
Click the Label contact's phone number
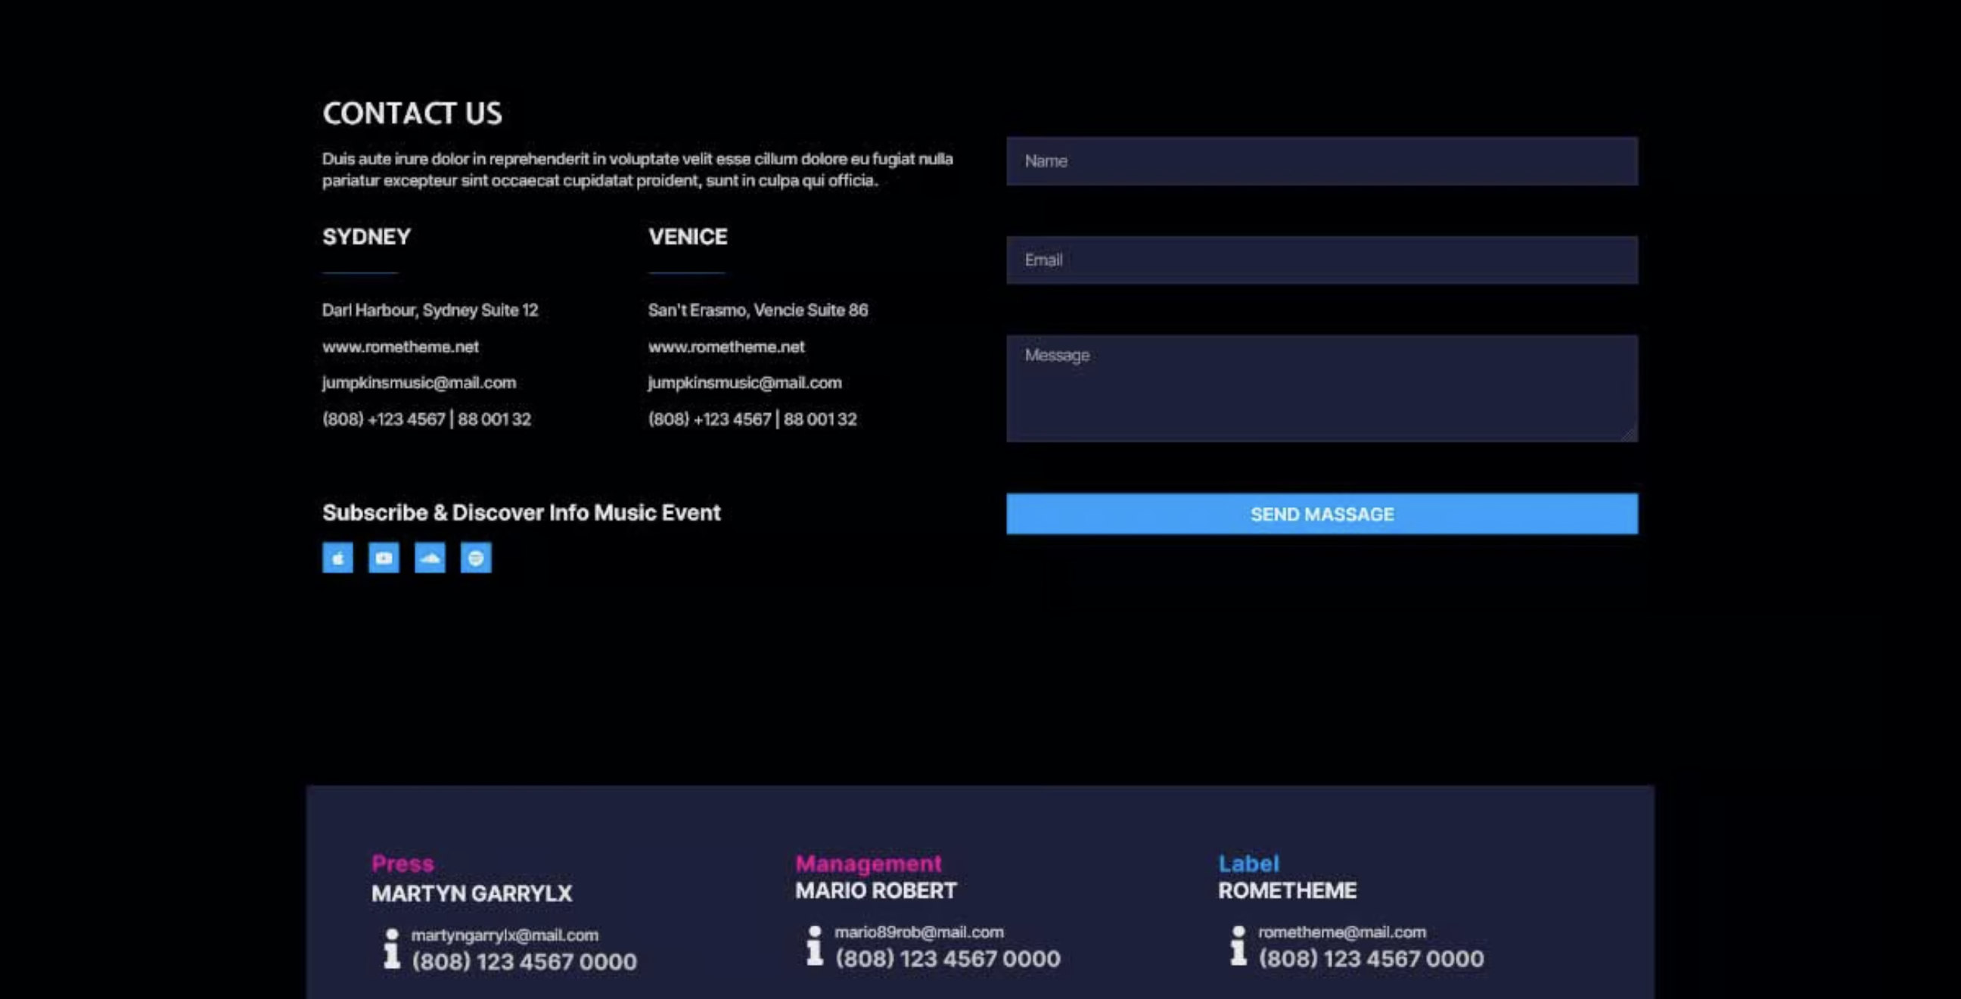(x=1370, y=959)
